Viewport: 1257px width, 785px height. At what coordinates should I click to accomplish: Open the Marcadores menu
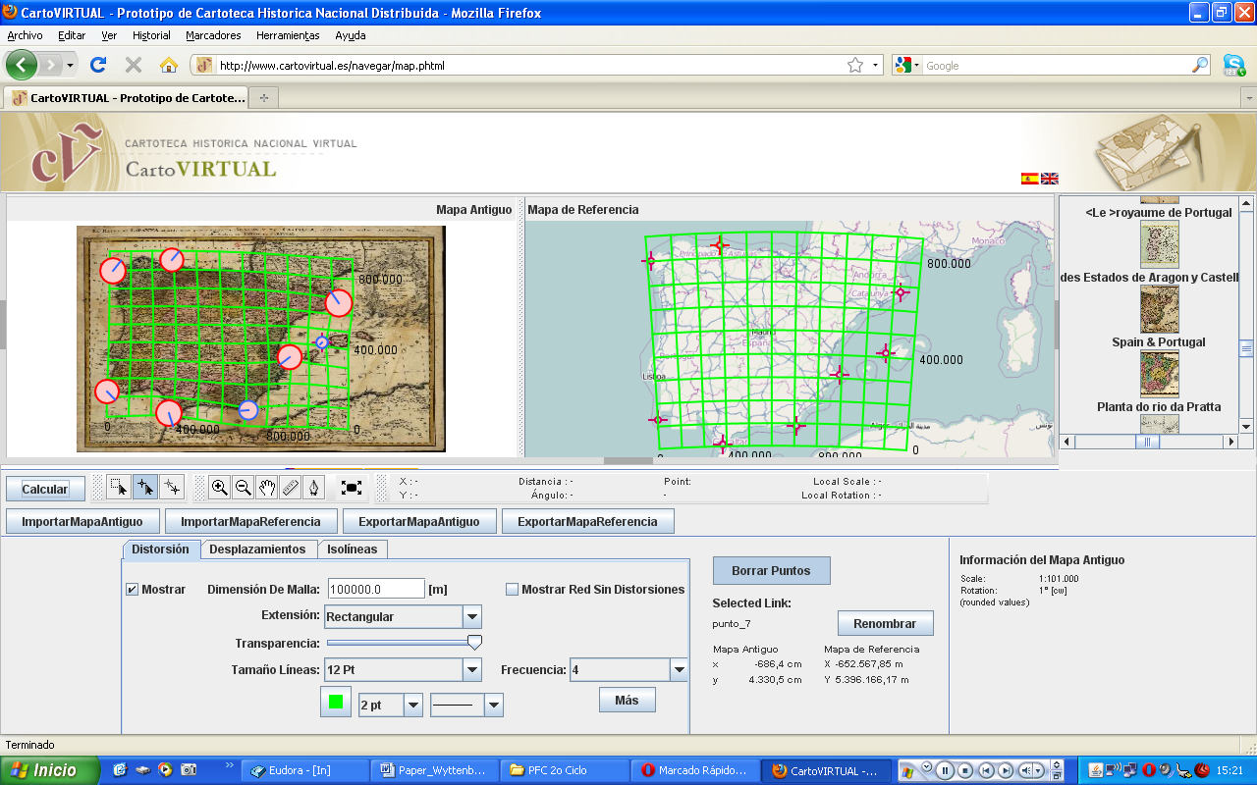213,35
